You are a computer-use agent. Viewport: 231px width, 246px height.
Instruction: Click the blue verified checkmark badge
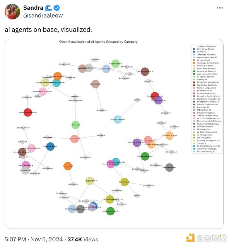56,8
